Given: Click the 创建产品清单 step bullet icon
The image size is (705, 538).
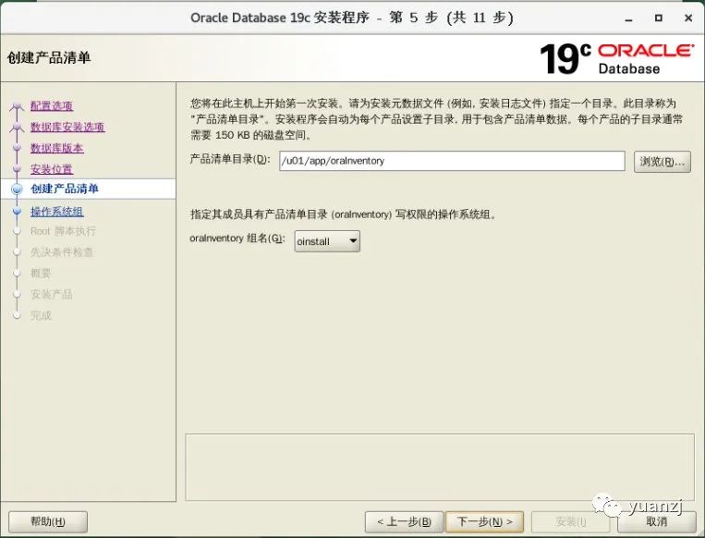Looking at the screenshot, I should coord(17,190).
